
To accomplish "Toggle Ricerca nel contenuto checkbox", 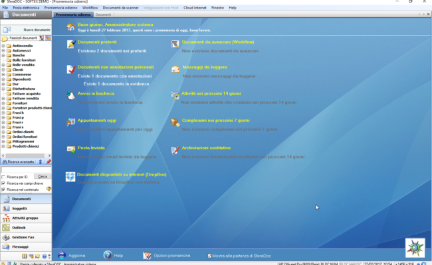I will [3, 189].
